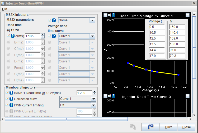Decrease BANK 1 Dead time with down spinner
The image size is (198, 133).
point(94,94)
